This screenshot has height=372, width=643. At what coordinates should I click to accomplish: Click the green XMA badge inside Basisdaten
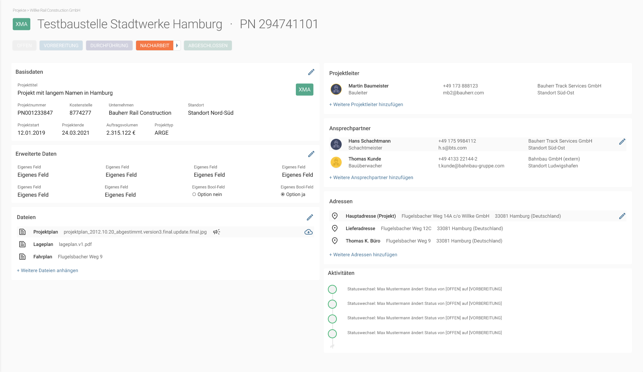coord(304,90)
